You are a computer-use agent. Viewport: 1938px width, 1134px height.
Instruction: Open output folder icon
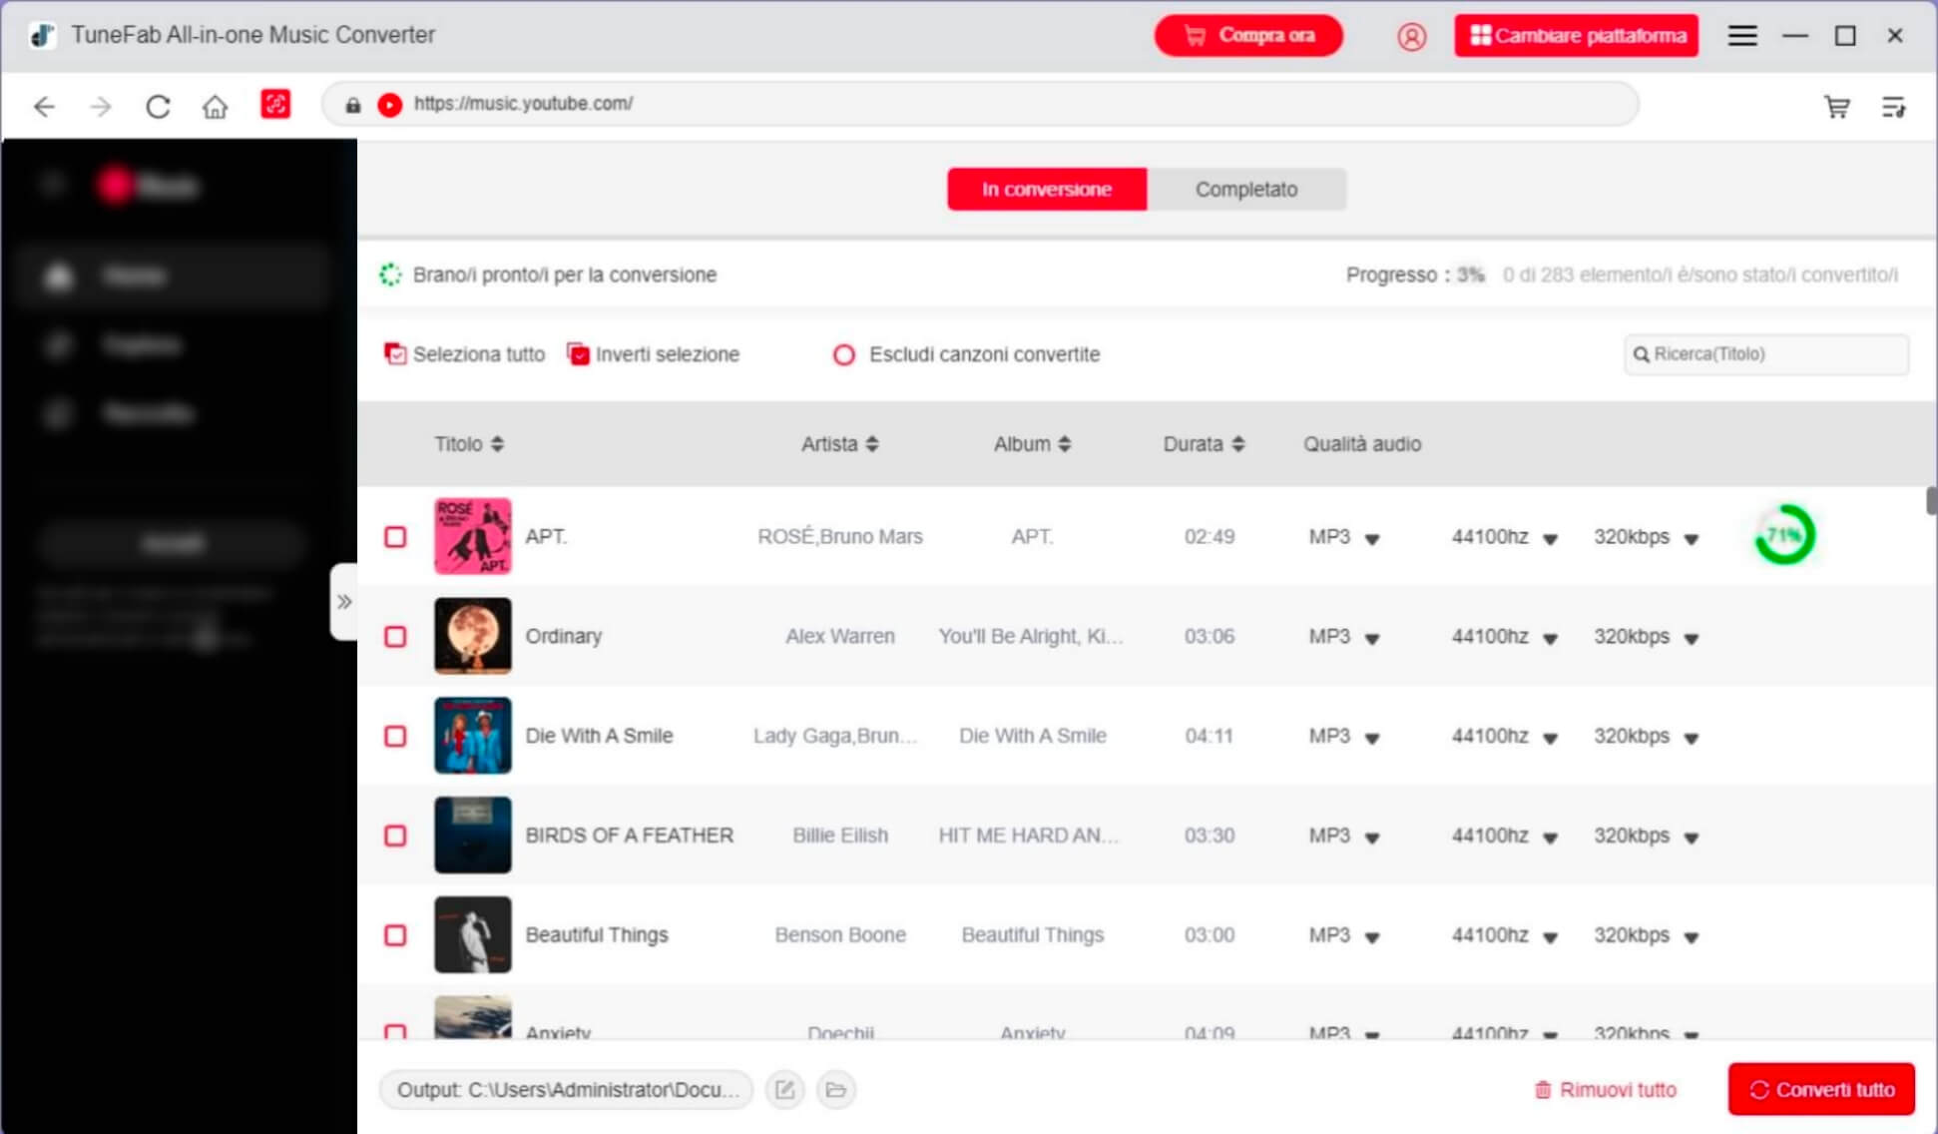pyautogui.click(x=836, y=1090)
